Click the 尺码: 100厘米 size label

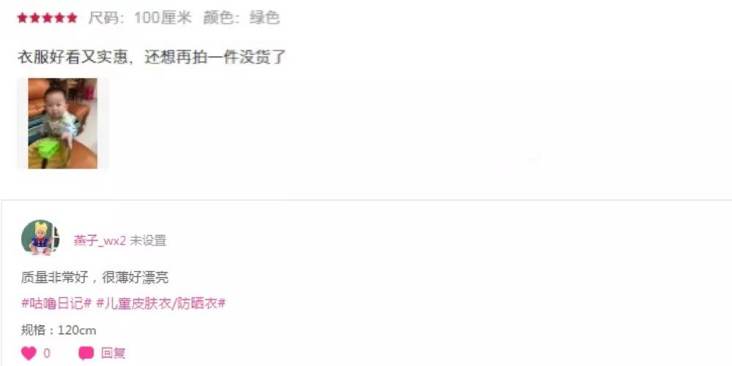(x=140, y=18)
